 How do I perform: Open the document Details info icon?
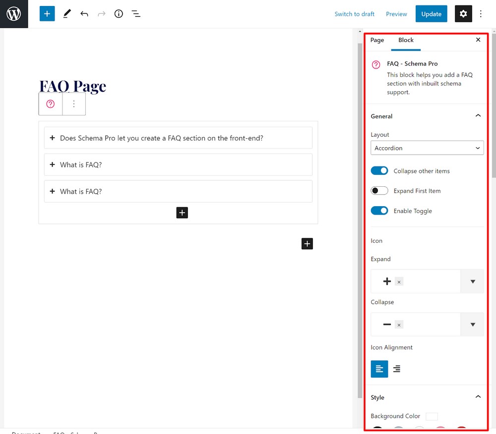point(119,14)
